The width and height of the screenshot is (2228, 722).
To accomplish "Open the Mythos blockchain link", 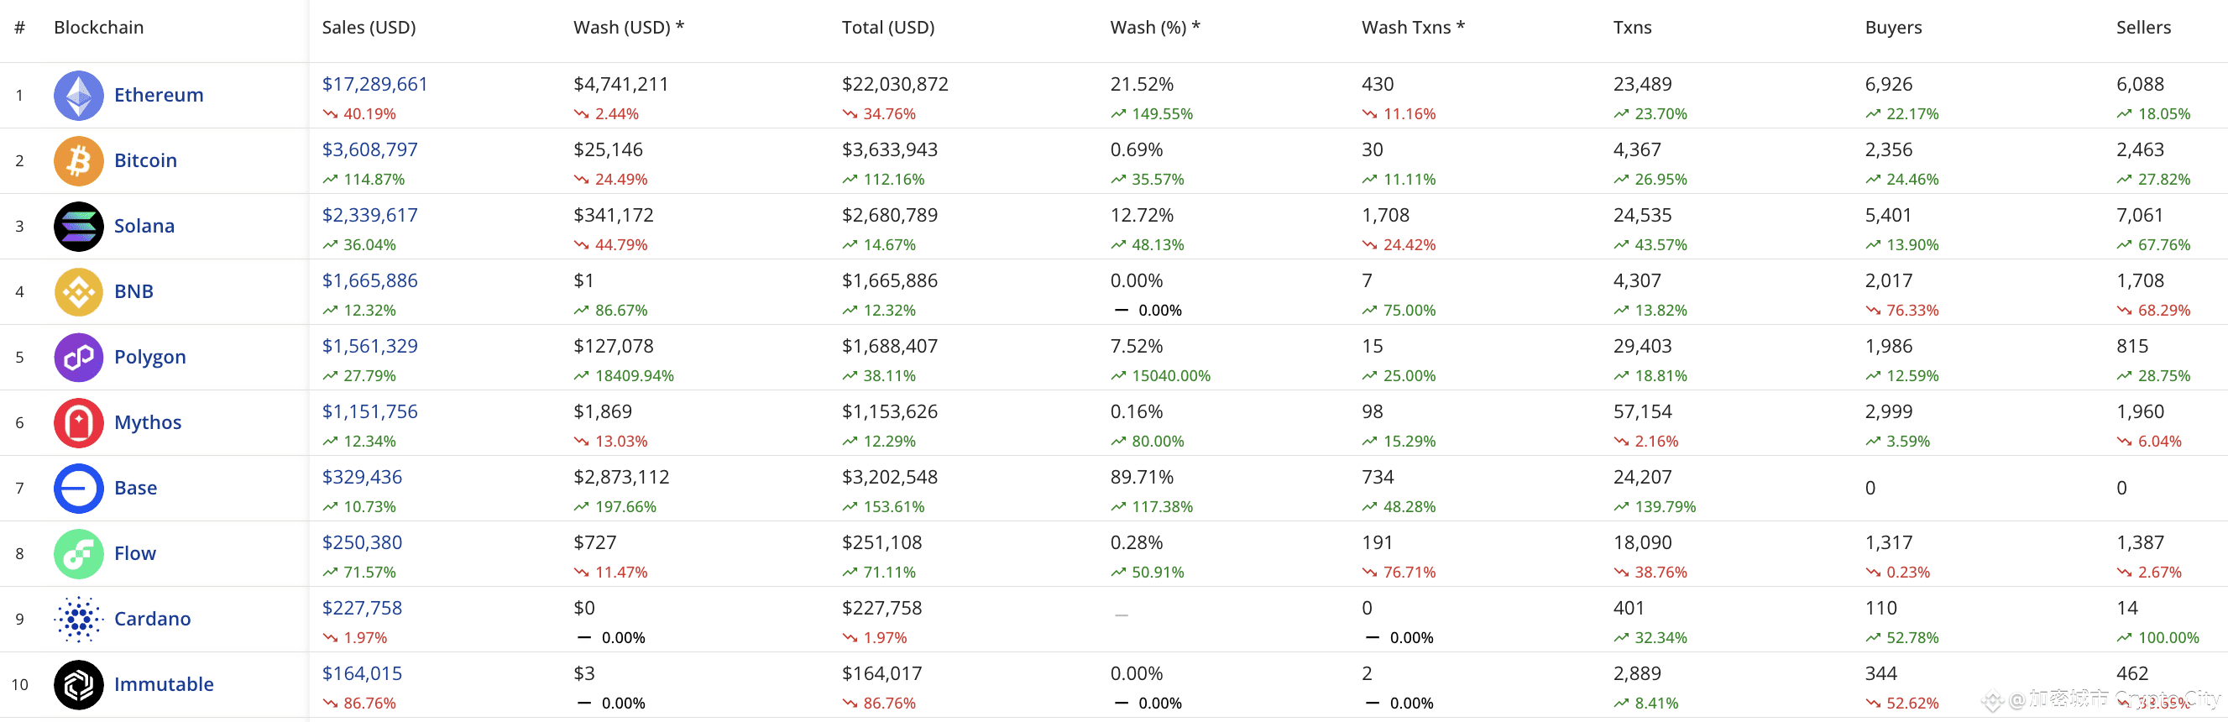I will pos(148,423).
